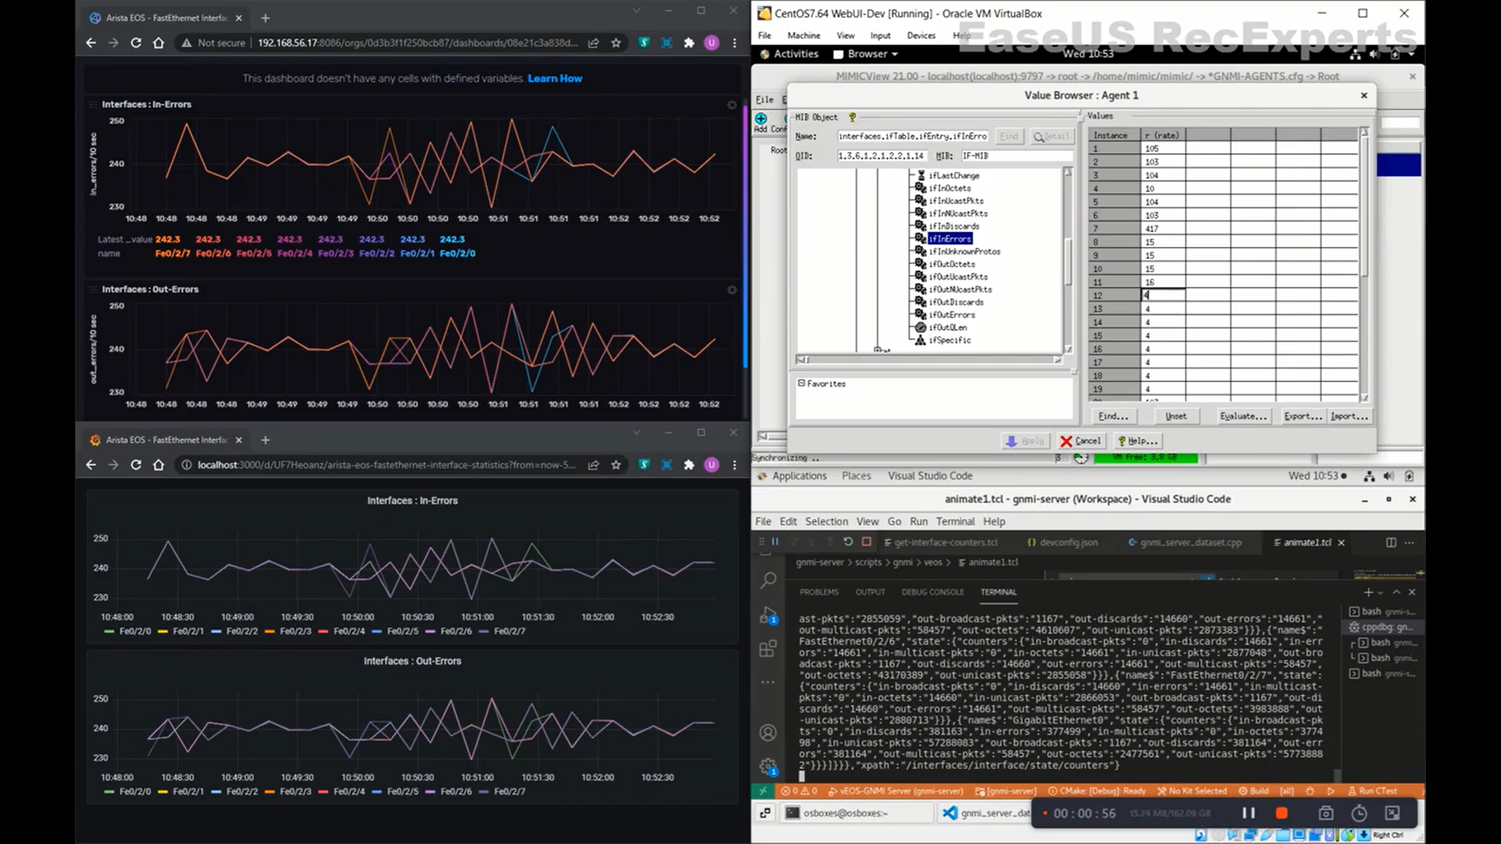
Task: Open VS Code editor More Actions ellipsis
Action: coord(1409,542)
